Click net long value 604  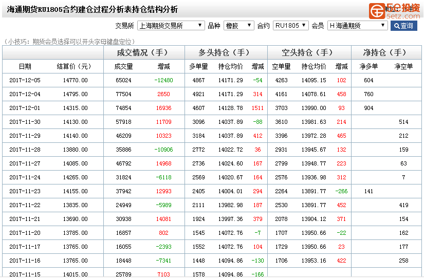[368, 80]
